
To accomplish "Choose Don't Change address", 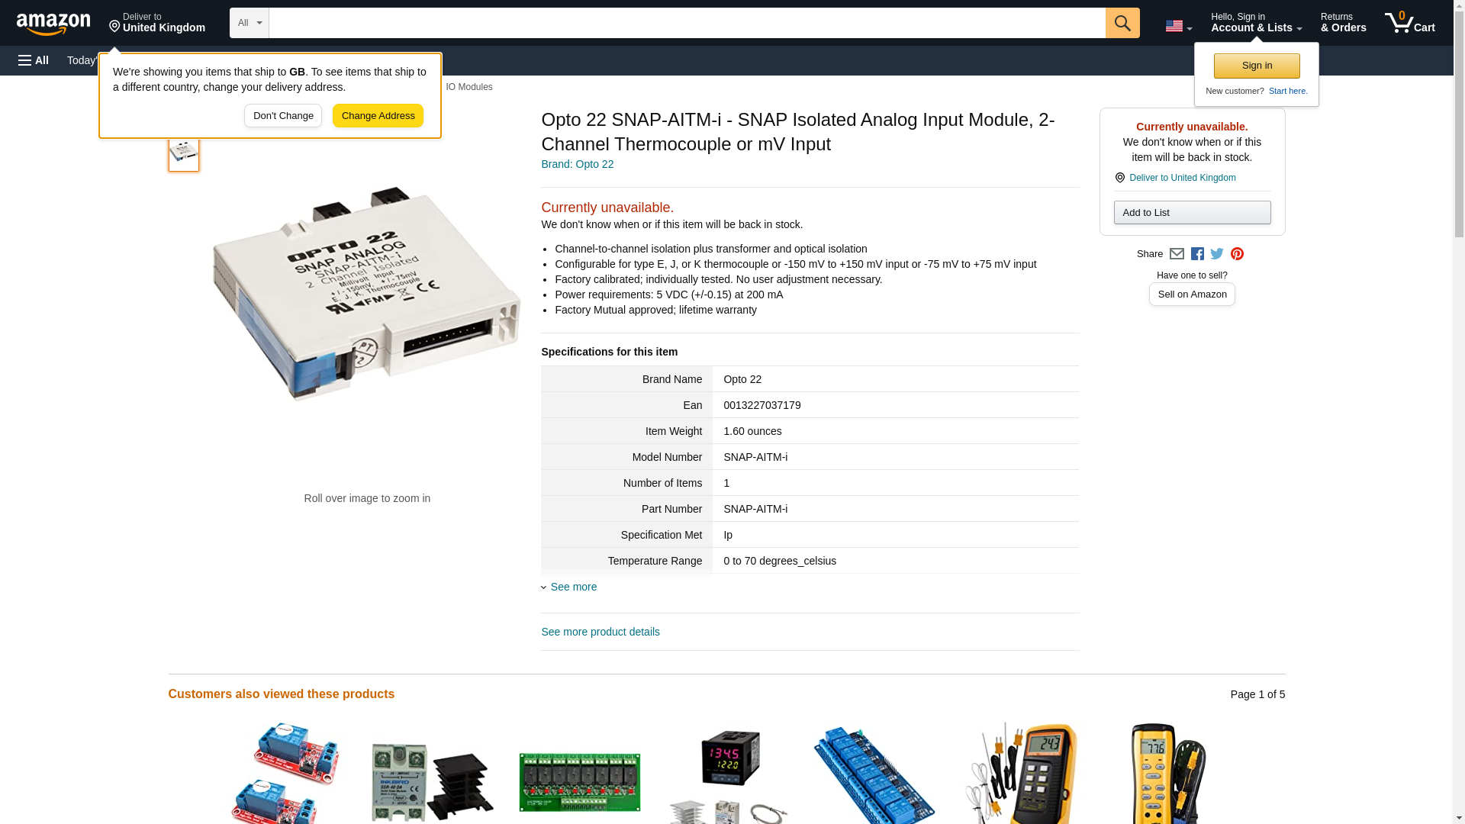I will 282,116.
